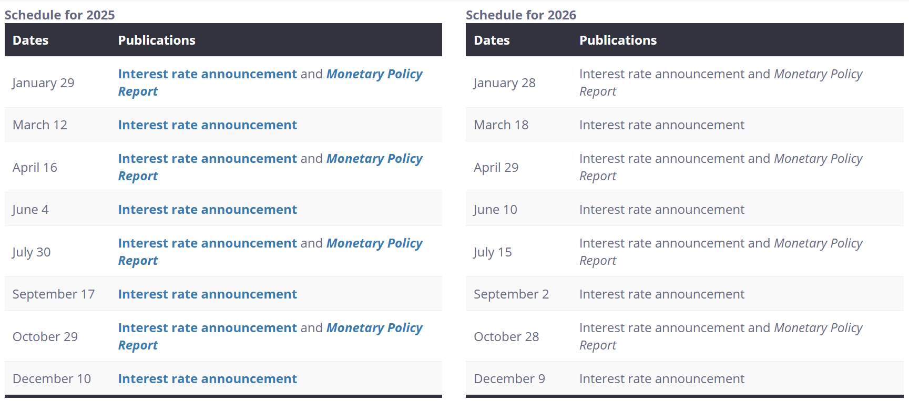This screenshot has width=909, height=401.
Task: Select the January 28 date cell for 2026
Action: [504, 83]
